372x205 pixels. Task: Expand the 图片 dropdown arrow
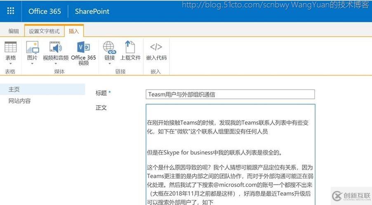pyautogui.click(x=32, y=64)
